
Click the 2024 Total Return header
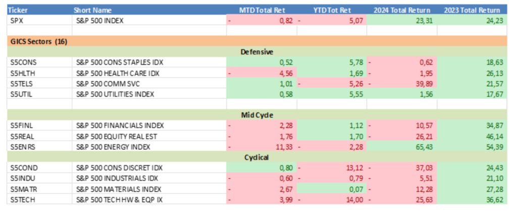pos(401,10)
